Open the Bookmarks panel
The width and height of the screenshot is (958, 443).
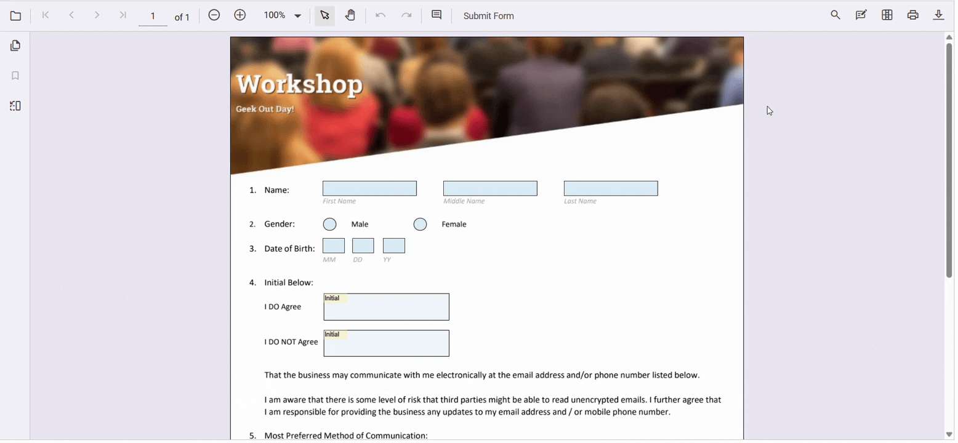point(15,75)
